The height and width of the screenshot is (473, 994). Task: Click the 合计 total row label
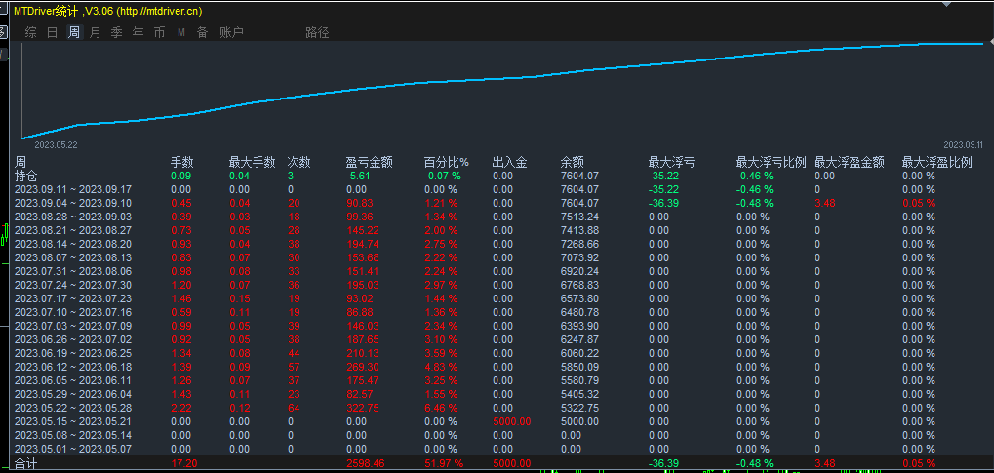[x=26, y=464]
